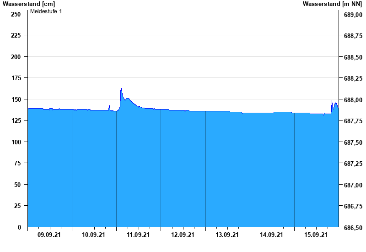The width and height of the screenshot is (366, 252).
Task: Click the 687,00 value on the right axis
Action: pyautogui.click(x=353, y=185)
